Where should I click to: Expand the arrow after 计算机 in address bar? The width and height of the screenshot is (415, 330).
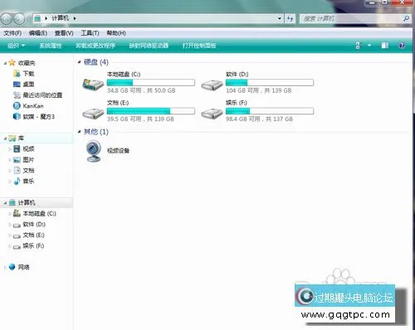(x=75, y=18)
